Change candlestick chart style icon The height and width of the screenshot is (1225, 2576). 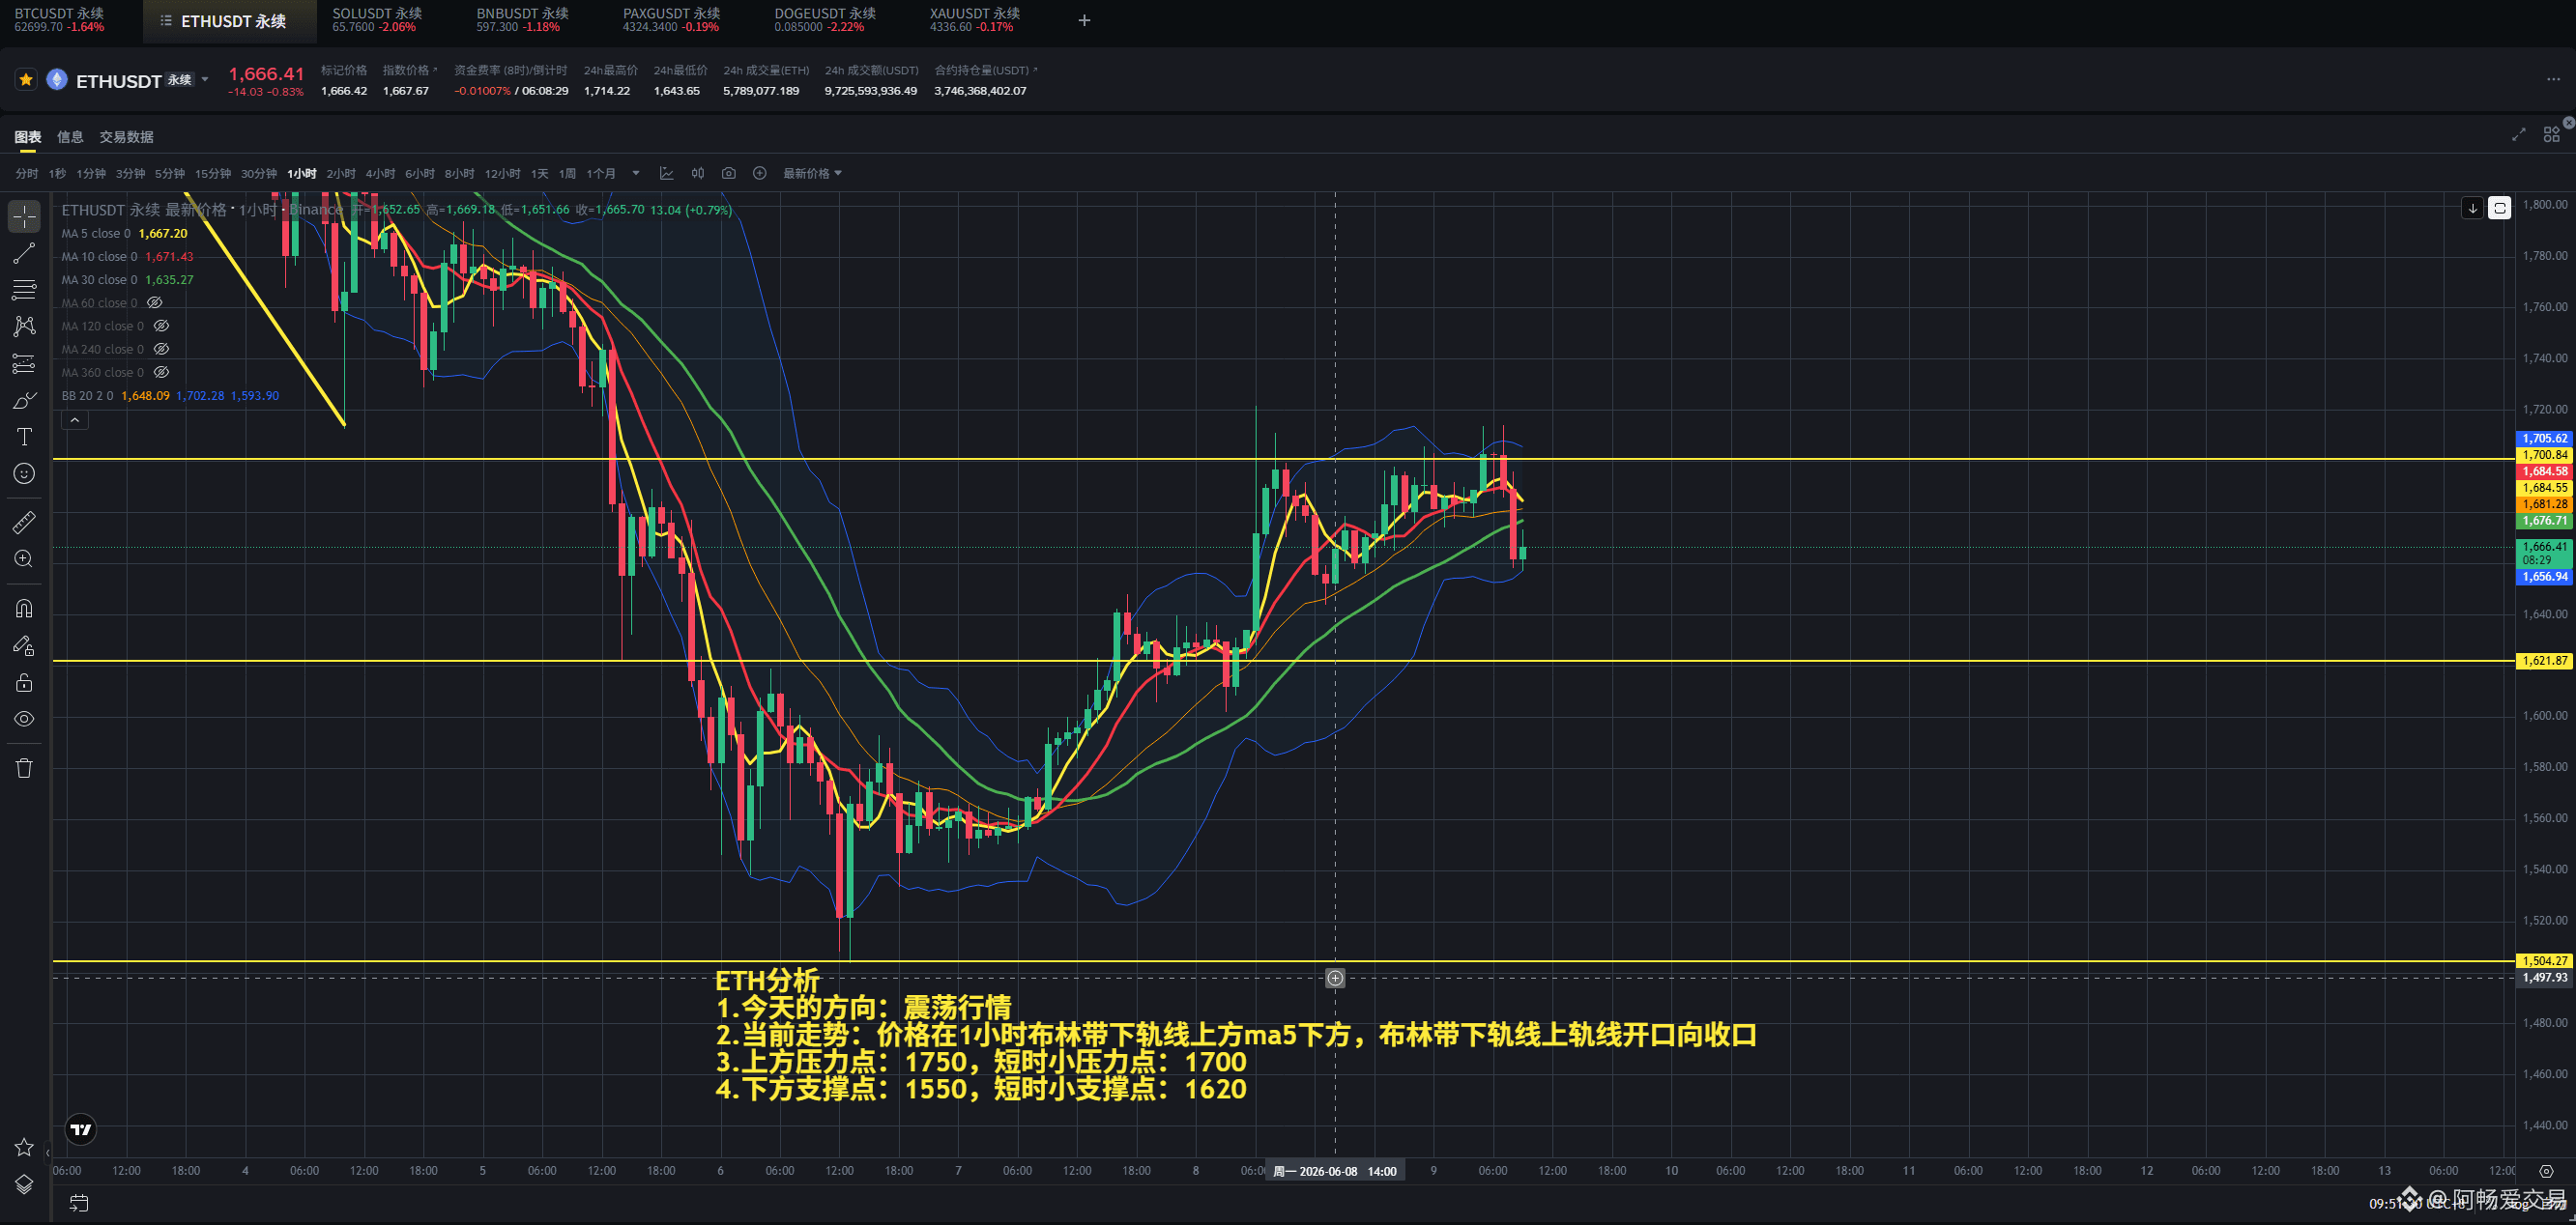(698, 174)
